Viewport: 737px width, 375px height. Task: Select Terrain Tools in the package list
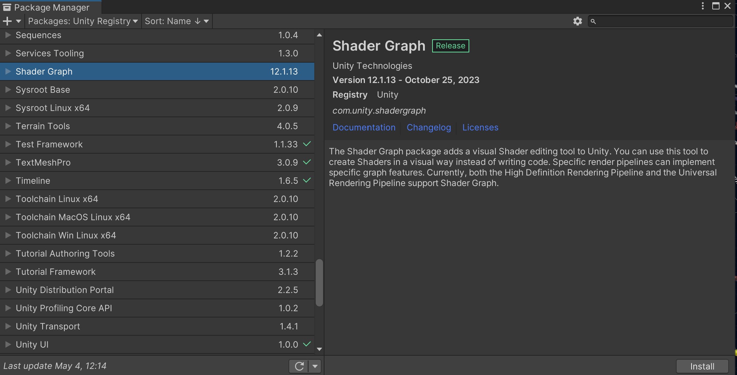tap(43, 126)
